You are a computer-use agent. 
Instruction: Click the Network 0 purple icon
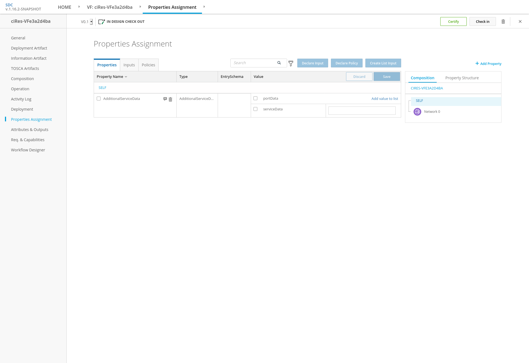coord(417,112)
